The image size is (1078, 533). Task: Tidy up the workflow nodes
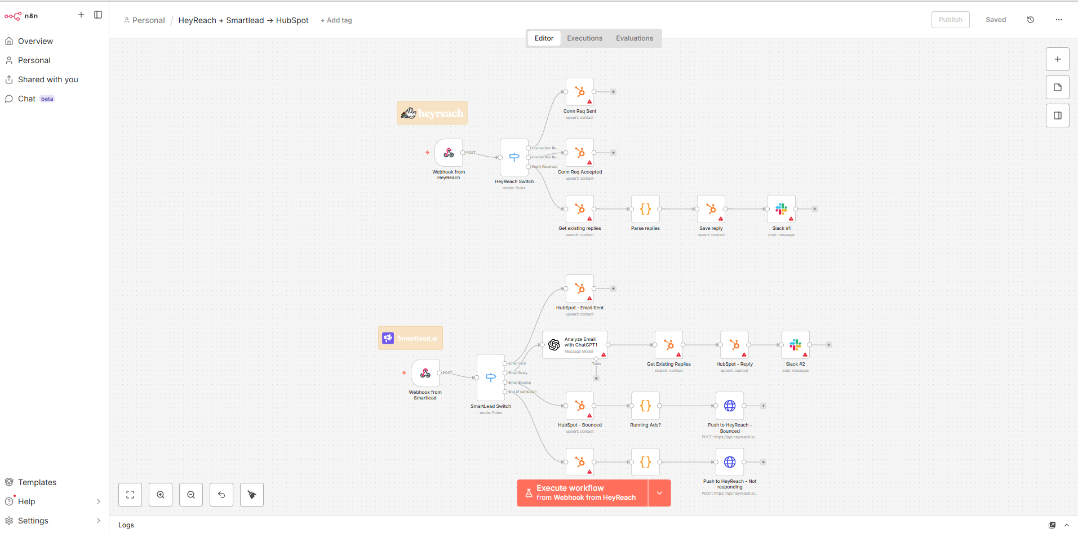(x=252, y=495)
